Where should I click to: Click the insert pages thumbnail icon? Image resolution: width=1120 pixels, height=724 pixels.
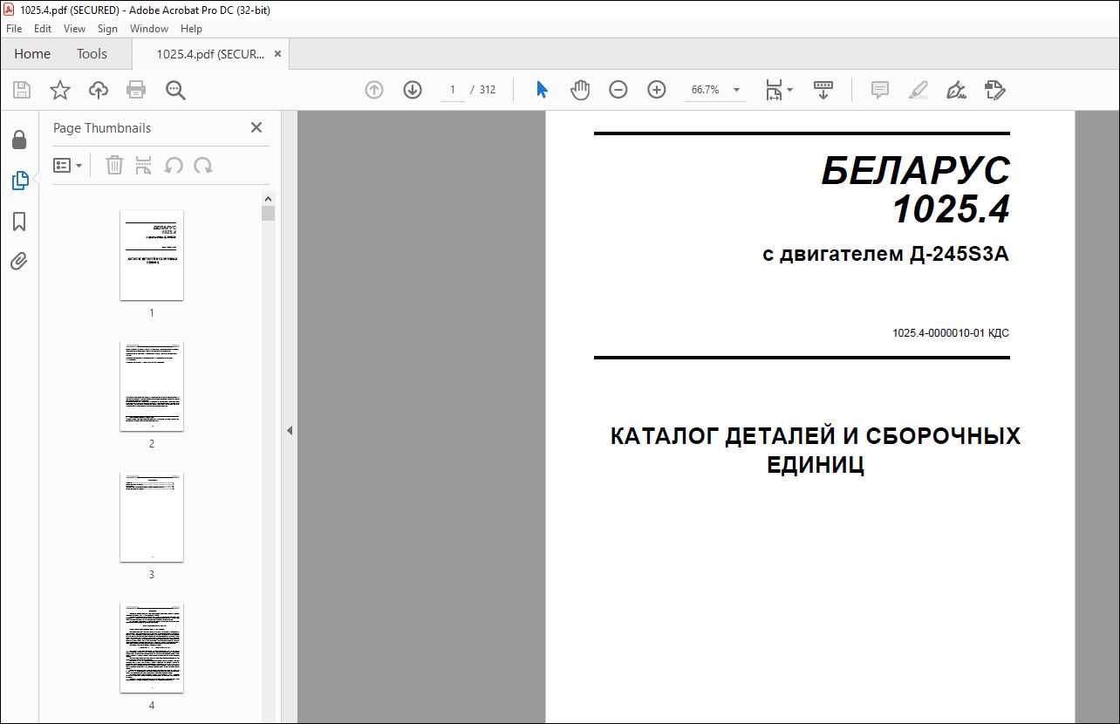pos(144,165)
